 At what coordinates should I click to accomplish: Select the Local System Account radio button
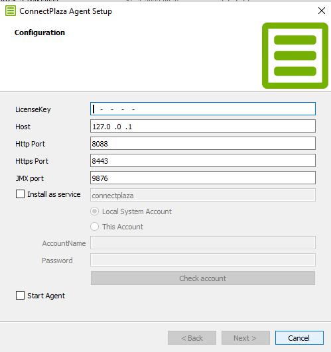[95, 211]
